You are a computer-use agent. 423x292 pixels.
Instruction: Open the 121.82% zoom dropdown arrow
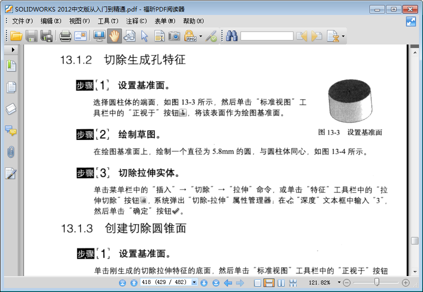tap(339, 282)
